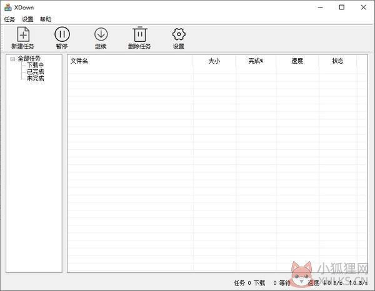Click the XDown app icon in title bar
Screen dimensions: 375x291
point(8,7)
